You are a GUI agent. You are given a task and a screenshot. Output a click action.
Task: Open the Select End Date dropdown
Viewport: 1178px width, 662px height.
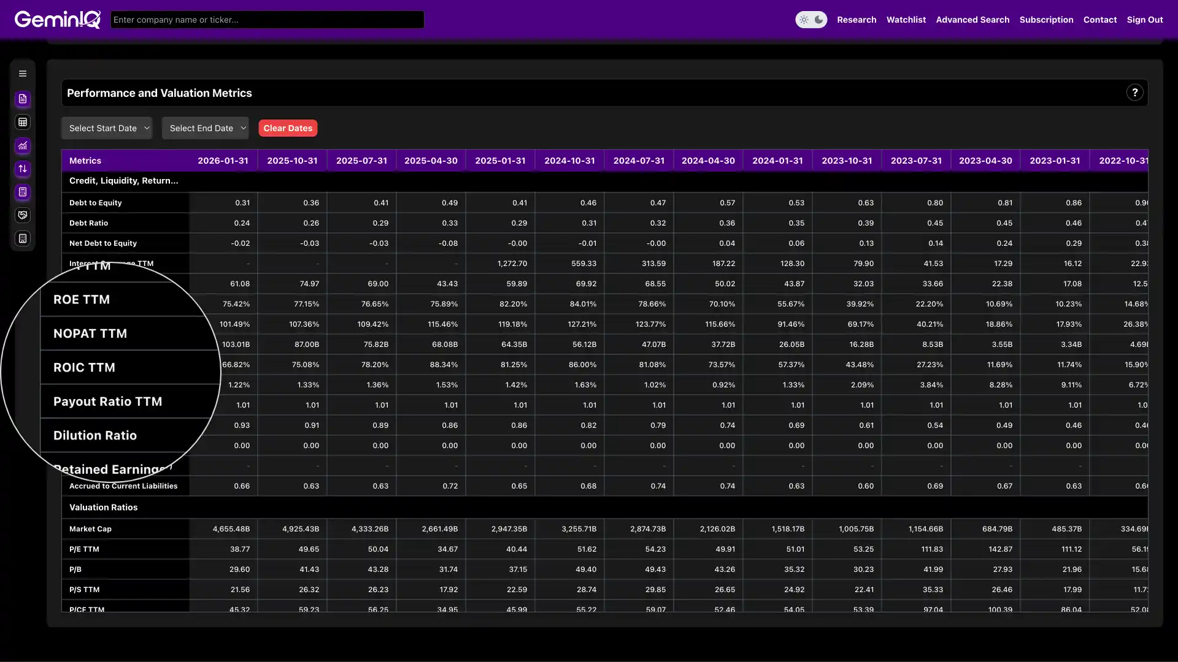205,128
